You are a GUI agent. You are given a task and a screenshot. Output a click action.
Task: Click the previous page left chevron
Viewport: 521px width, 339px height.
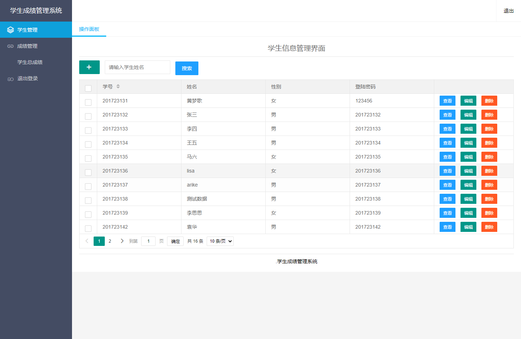coord(87,241)
